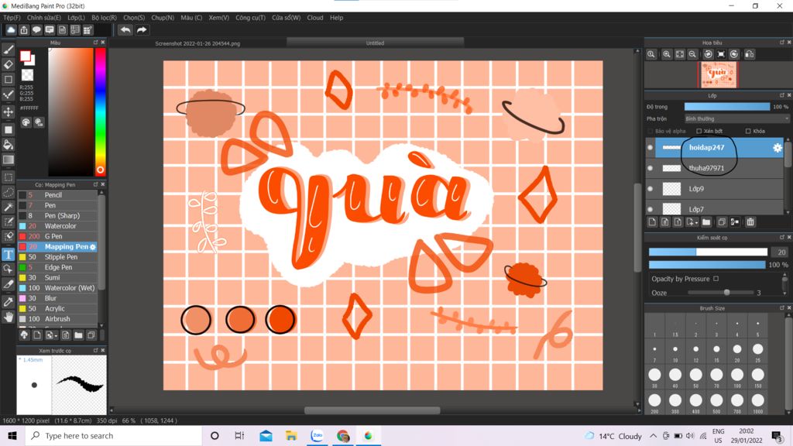Viewport: 793px width, 446px height.
Task: Click the Độ trong opacity slider
Action: [726, 107]
